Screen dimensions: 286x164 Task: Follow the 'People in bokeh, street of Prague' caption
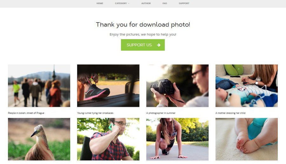coord(26,113)
